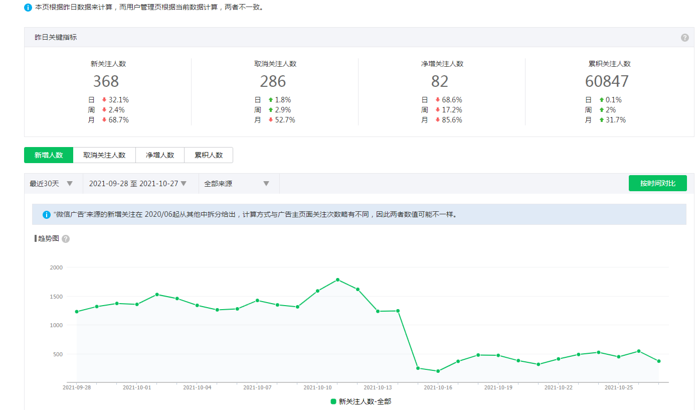Click info icon in 微信广告 notice bar

47,215
